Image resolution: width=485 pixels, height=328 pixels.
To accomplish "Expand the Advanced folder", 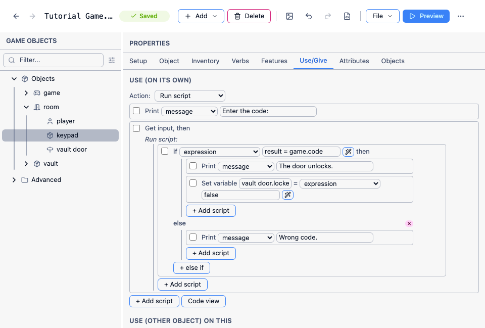I will 14,180.
